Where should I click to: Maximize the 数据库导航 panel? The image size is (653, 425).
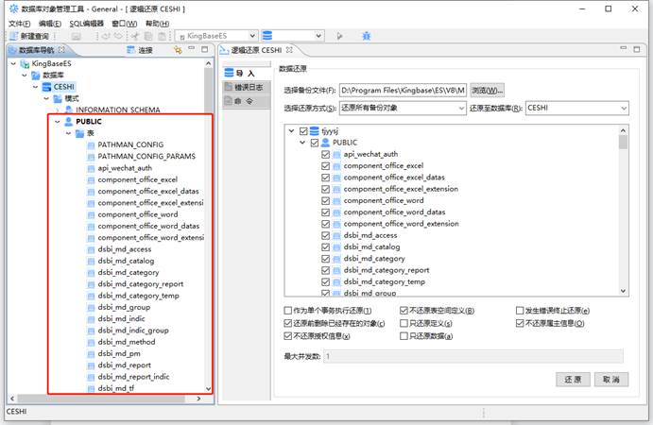204,49
